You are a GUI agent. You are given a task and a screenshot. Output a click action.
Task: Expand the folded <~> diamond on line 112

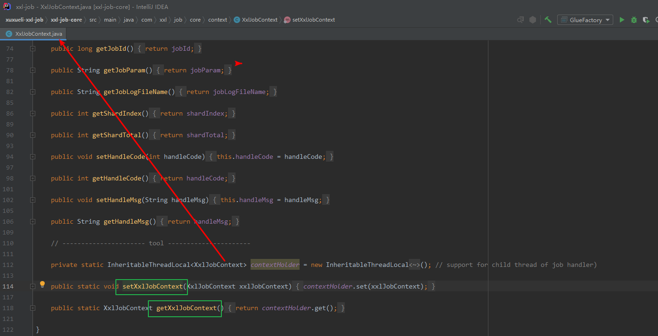(x=414, y=265)
